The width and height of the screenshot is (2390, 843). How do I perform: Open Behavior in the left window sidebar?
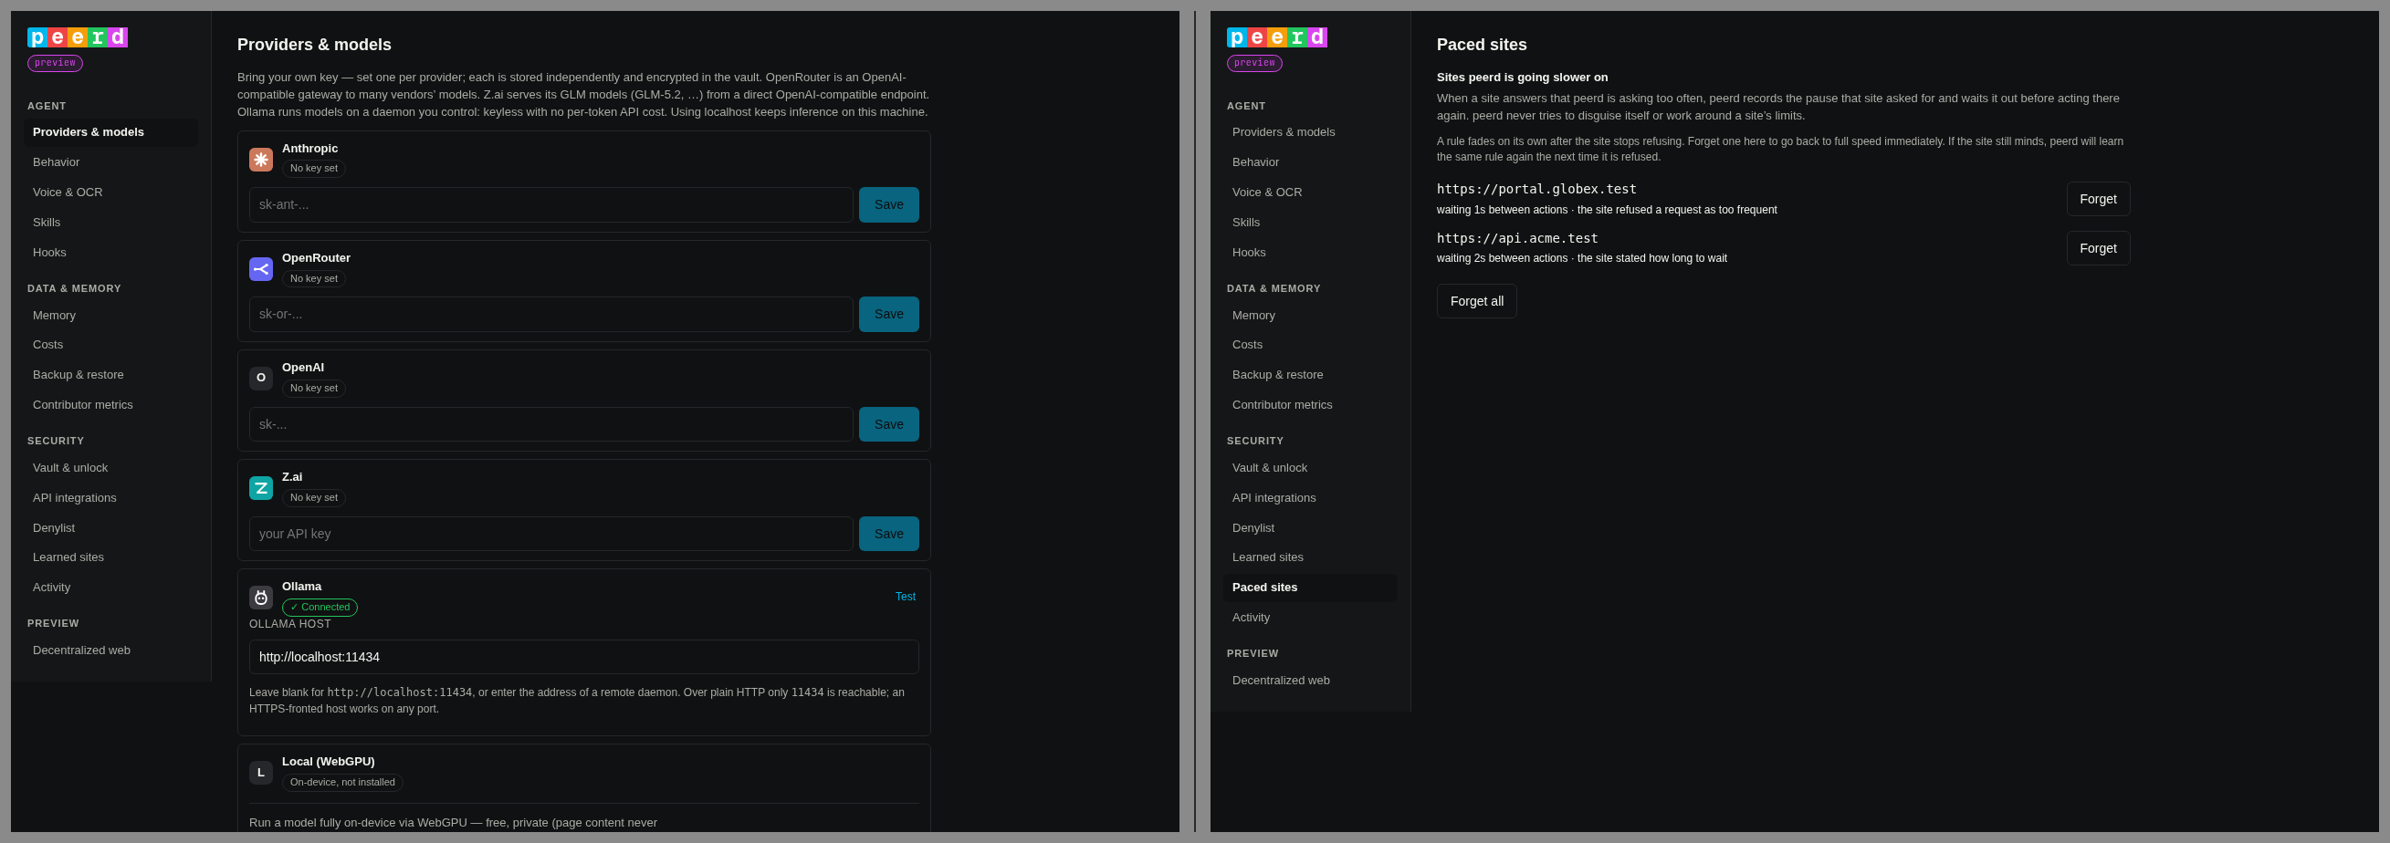[x=110, y=161]
